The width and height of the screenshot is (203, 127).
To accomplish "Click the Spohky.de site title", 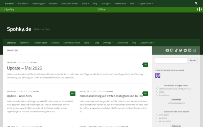I will click(x=19, y=29).
